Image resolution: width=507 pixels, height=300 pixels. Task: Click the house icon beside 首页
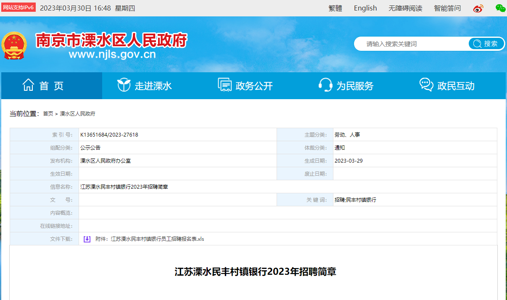[28, 85]
